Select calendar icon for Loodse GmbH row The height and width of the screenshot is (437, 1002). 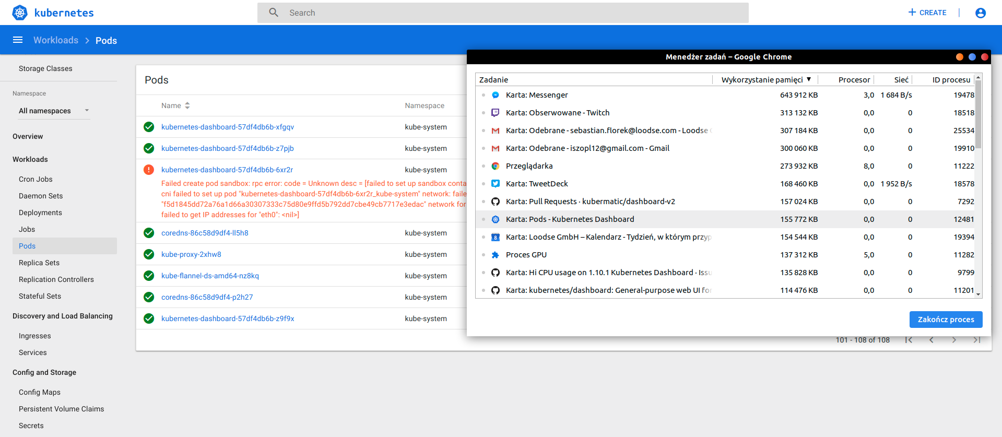coord(496,237)
